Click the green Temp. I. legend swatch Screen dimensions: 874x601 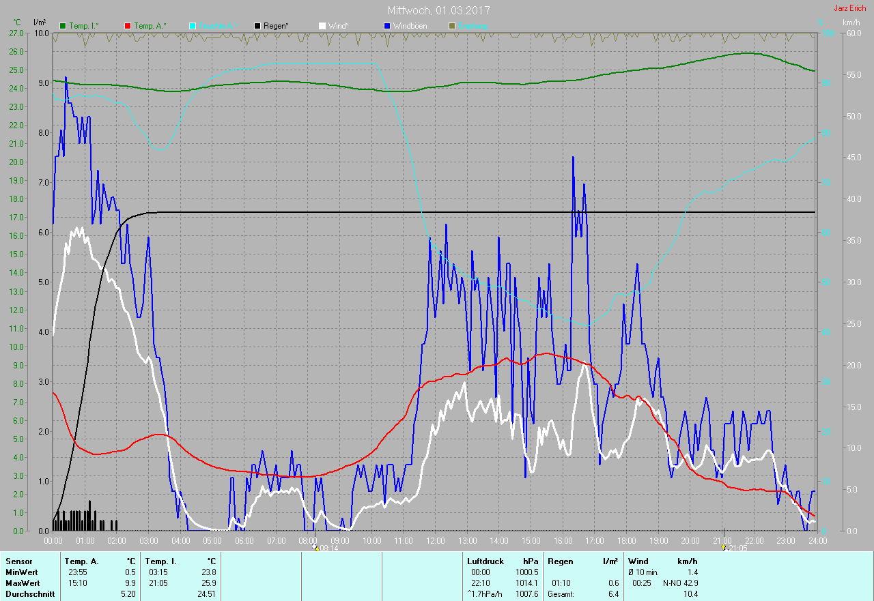pos(64,26)
